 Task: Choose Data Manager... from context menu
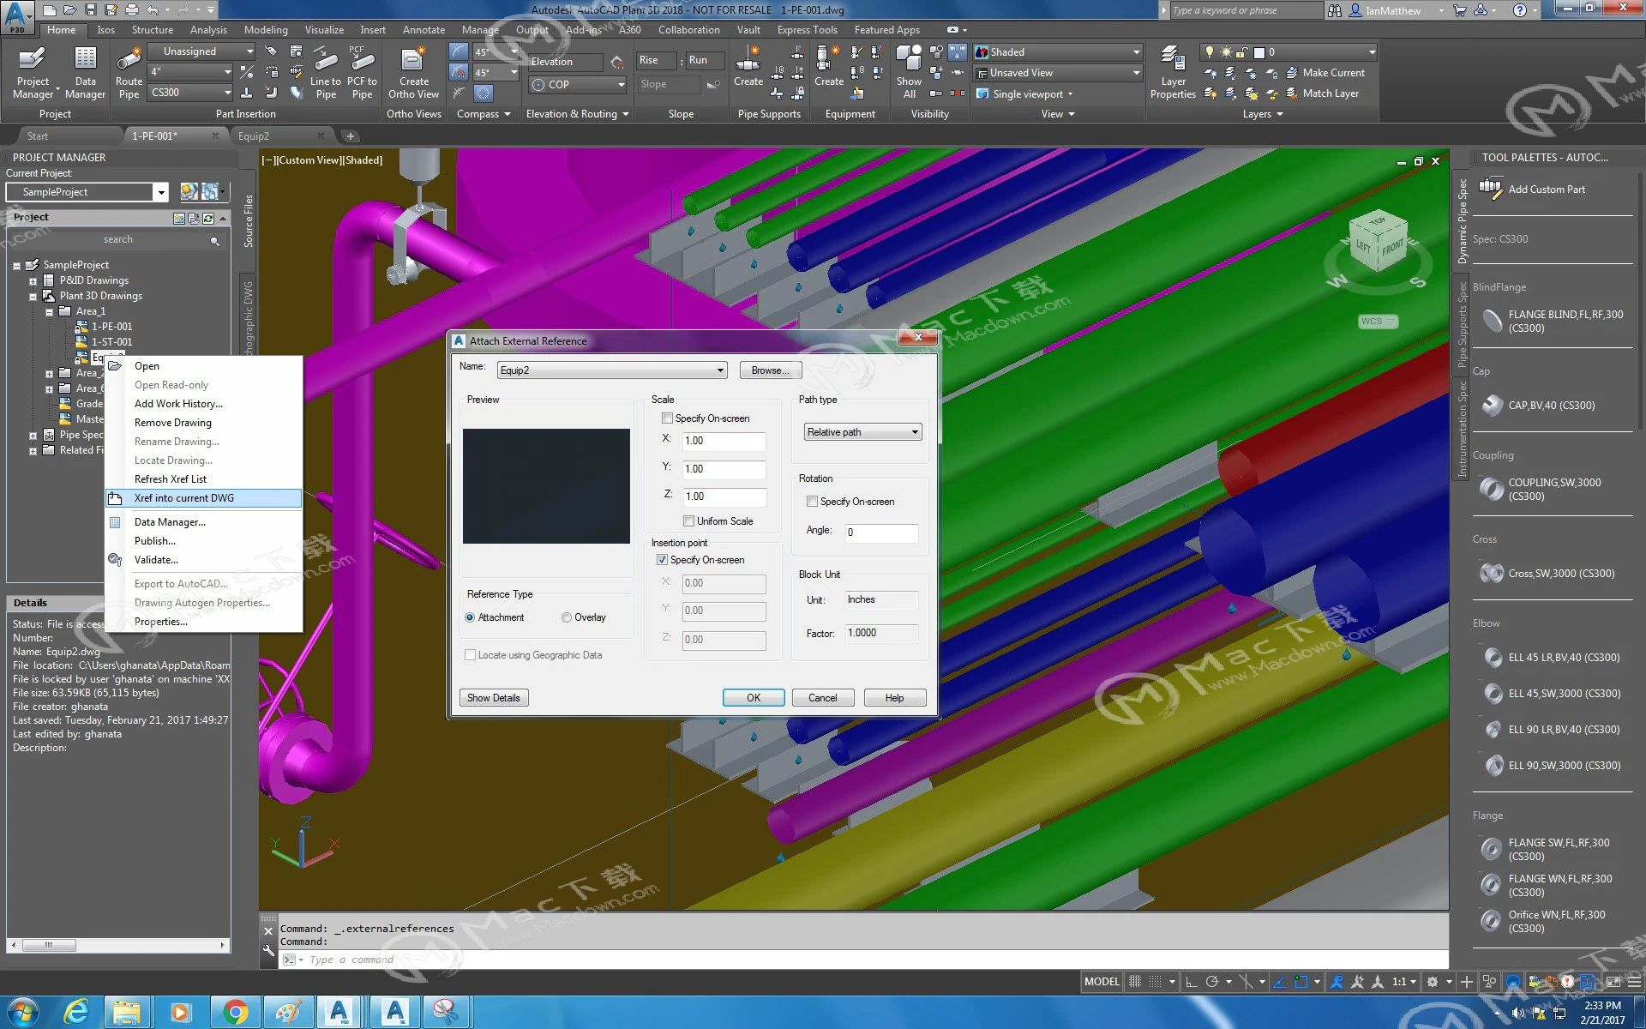[x=204, y=522]
